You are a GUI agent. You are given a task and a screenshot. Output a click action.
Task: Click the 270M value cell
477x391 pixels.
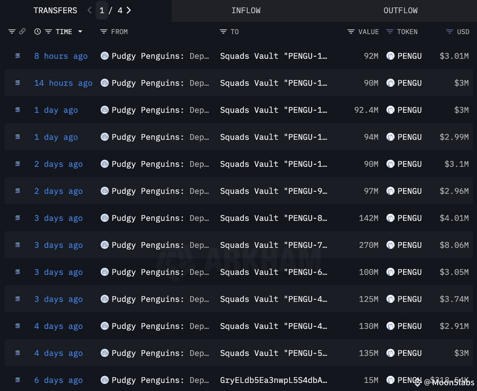pos(369,245)
